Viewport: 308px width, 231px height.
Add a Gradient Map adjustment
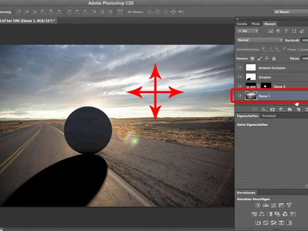[289, 223]
